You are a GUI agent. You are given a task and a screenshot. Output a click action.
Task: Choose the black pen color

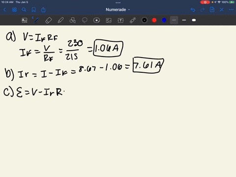(x=145, y=20)
